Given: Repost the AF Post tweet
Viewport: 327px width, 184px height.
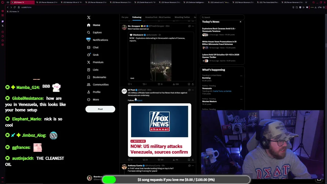Looking at the screenshot, I should [x=145, y=160].
